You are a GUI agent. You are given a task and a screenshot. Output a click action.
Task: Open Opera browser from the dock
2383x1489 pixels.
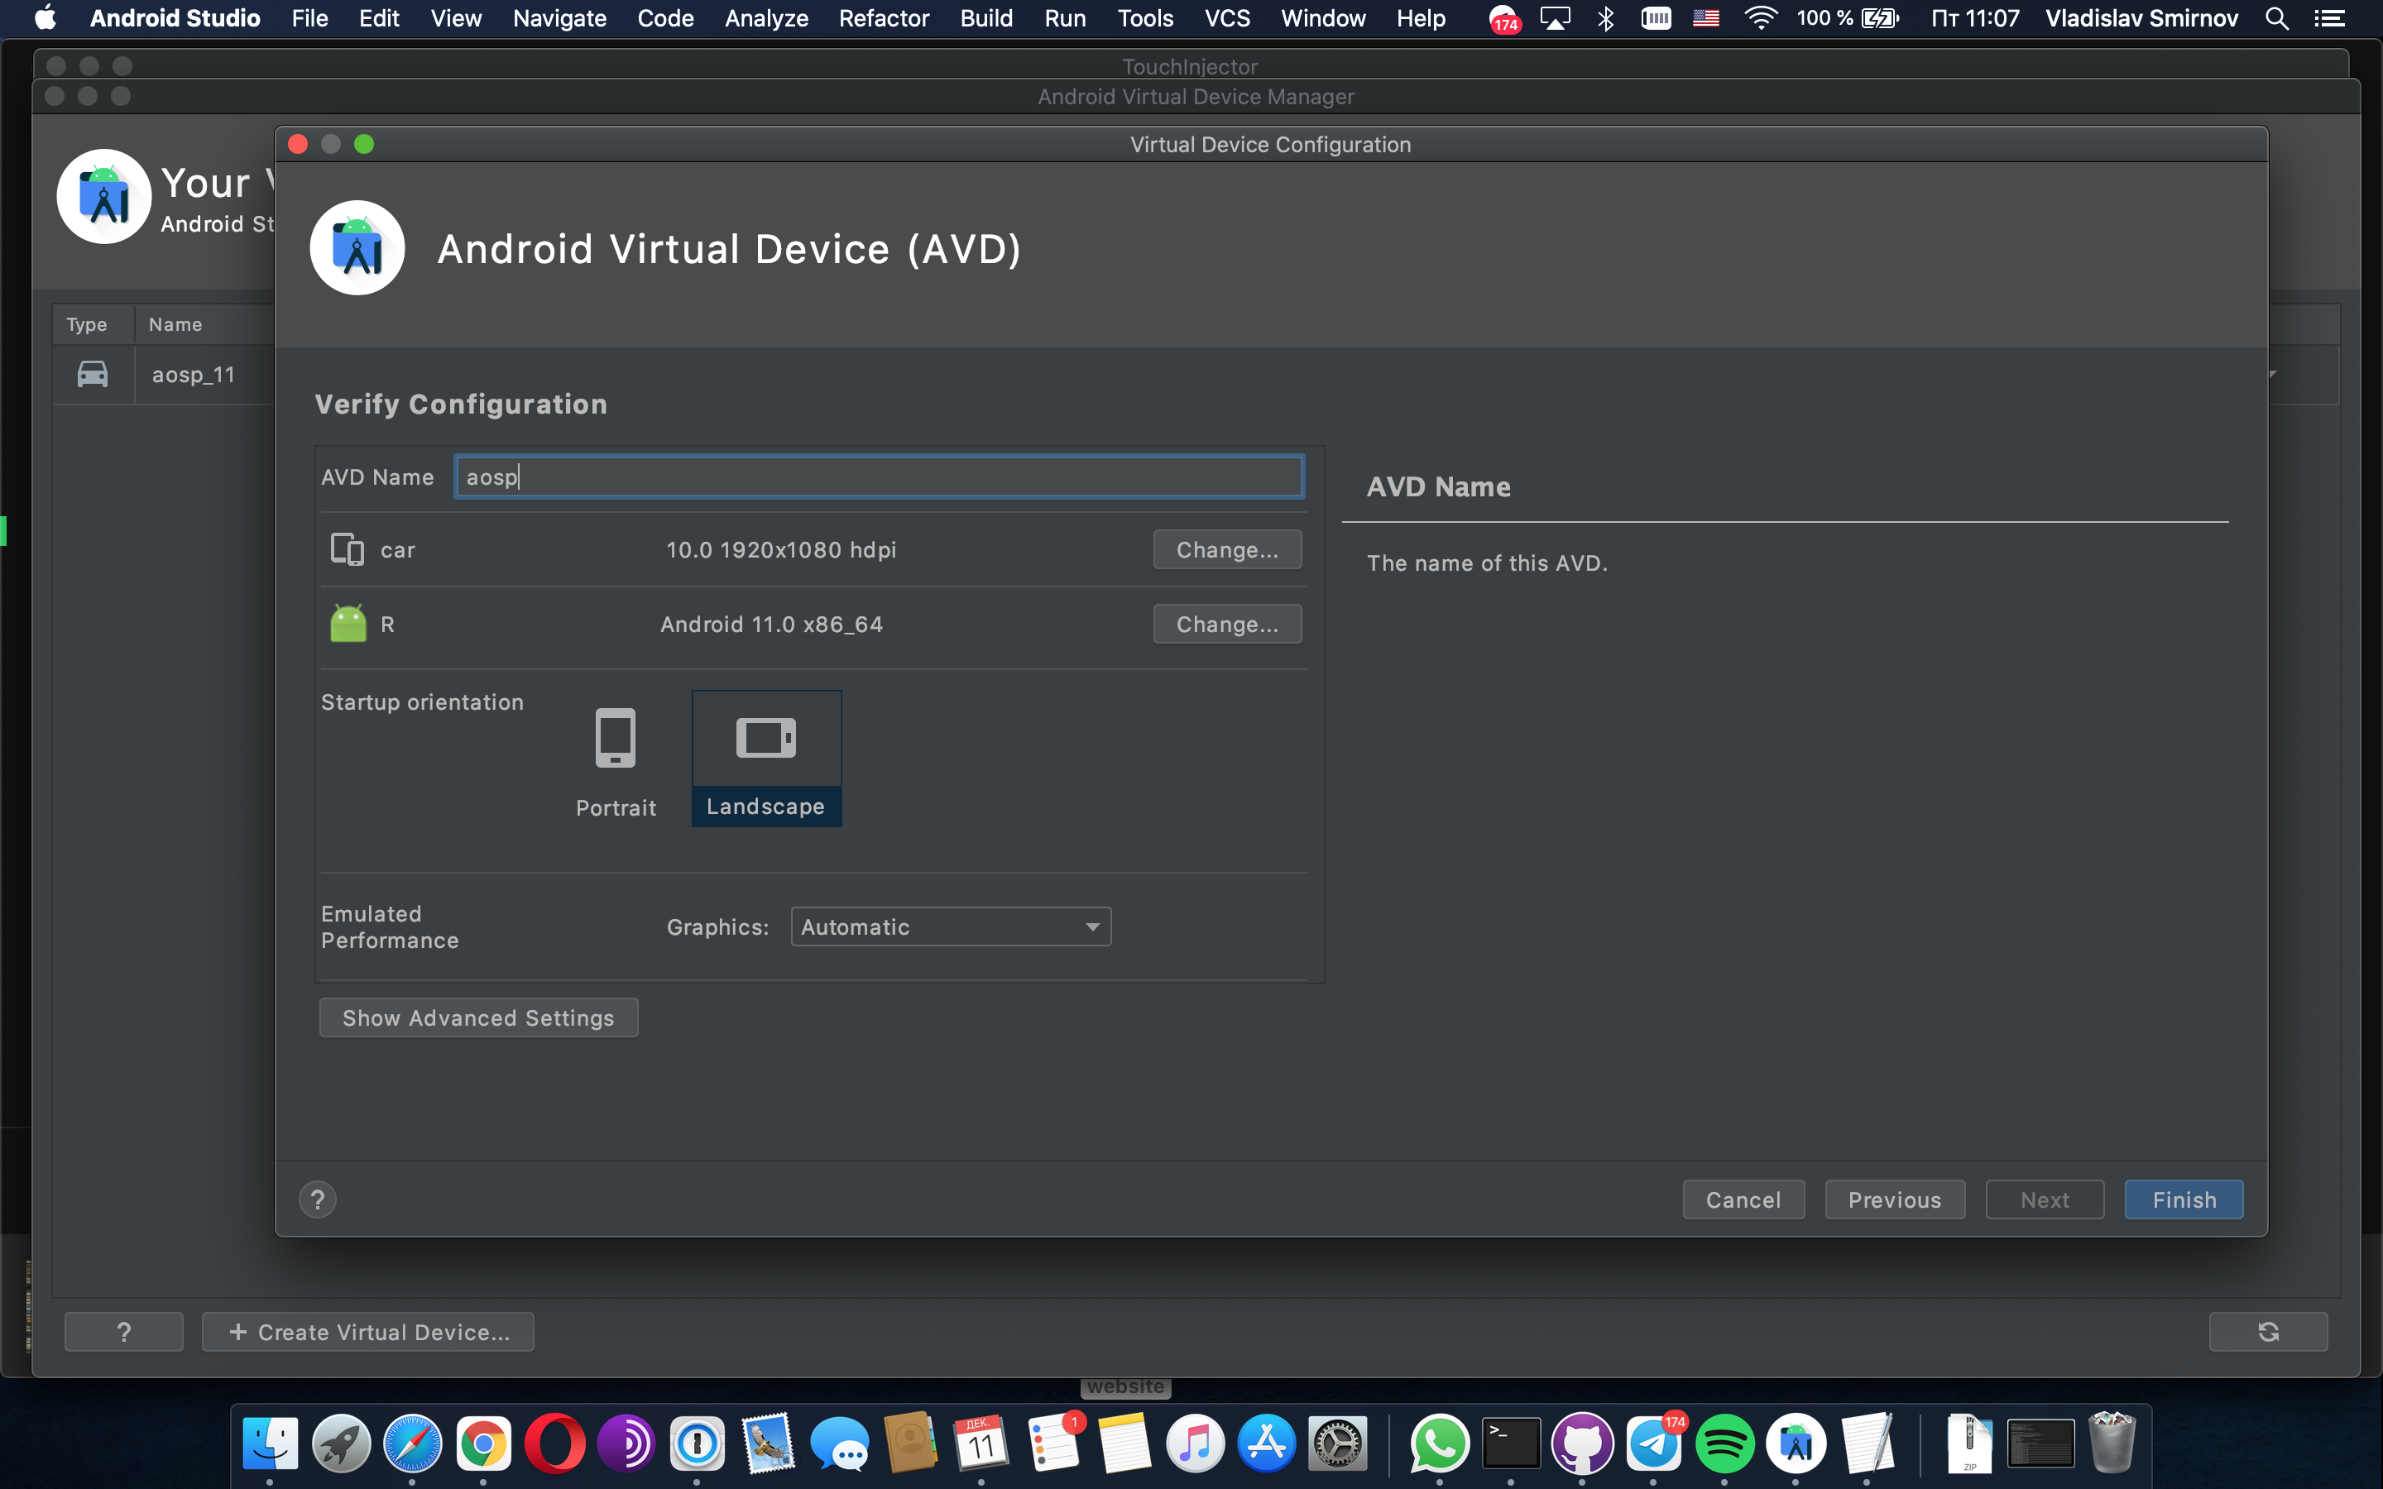tap(554, 1444)
